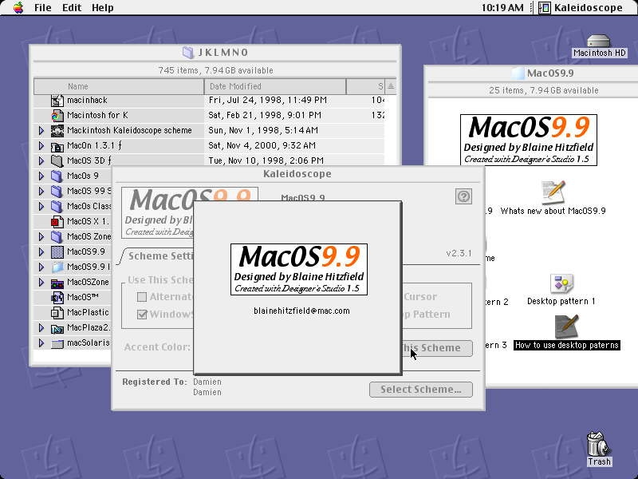
Task: Expand the 'MacOS 3D ƒ' folder triangle
Action: point(41,161)
